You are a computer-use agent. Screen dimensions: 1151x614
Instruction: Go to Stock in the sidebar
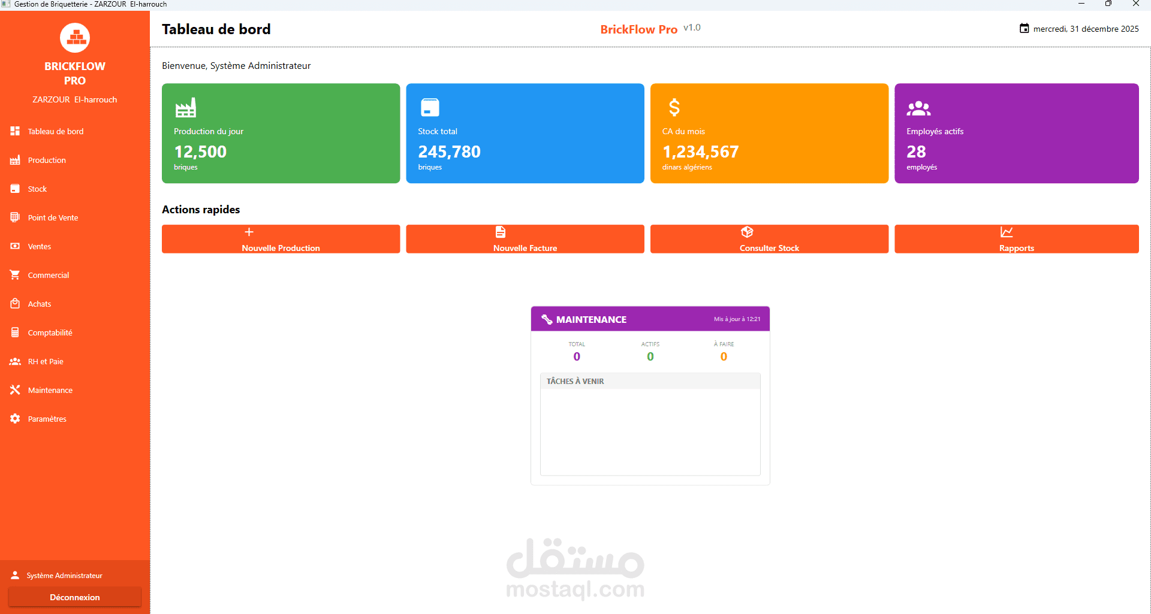point(75,189)
